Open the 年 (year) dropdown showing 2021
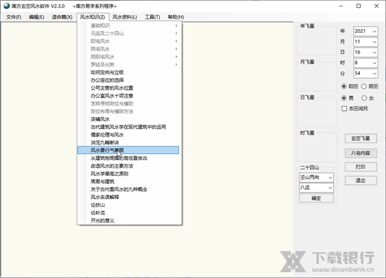 pos(365,31)
